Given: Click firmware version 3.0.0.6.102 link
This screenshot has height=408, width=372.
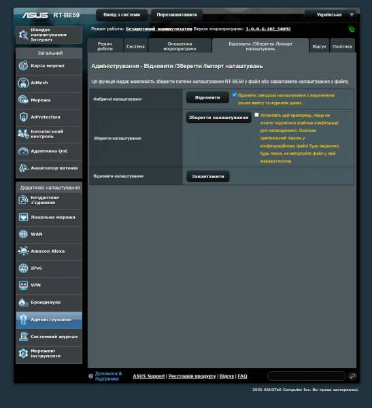Looking at the screenshot, I should pos(268,29).
